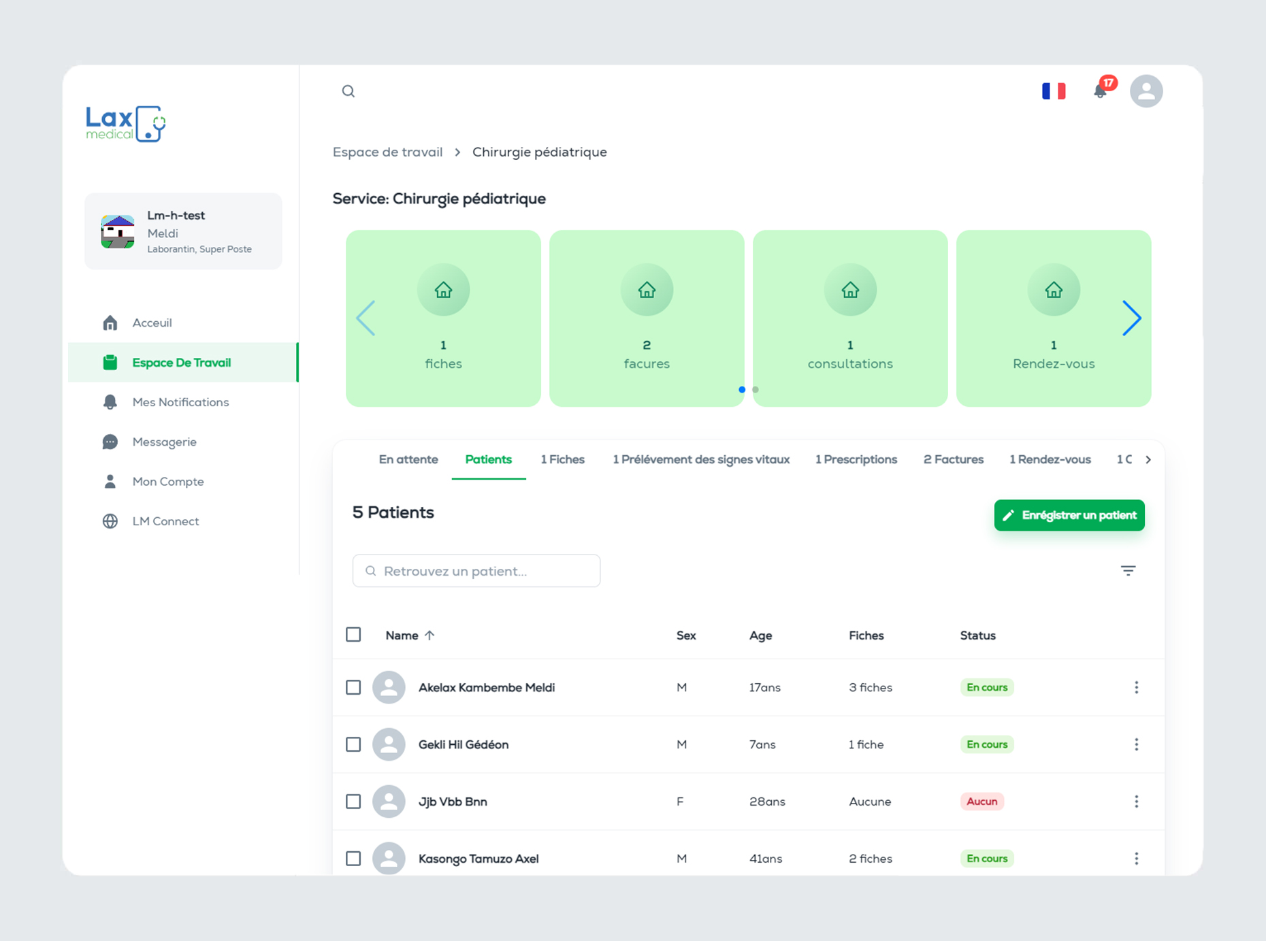Open the 2 Factures tab
Viewport: 1266px width, 941px height.
click(953, 460)
